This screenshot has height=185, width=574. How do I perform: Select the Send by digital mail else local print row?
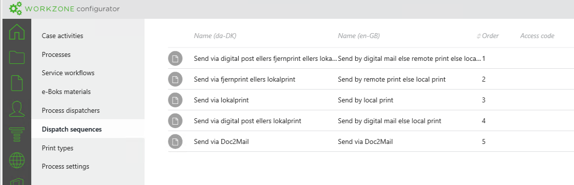click(x=371, y=121)
